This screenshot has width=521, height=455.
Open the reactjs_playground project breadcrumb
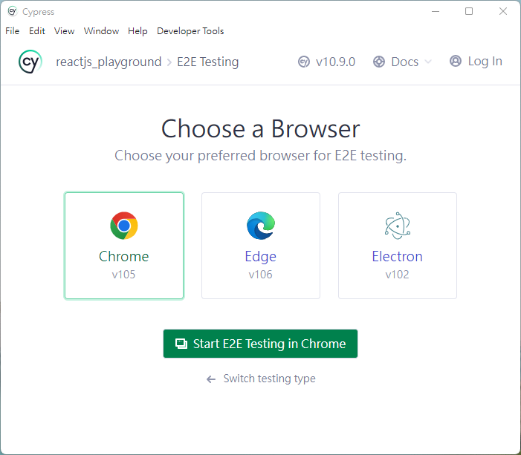point(109,62)
